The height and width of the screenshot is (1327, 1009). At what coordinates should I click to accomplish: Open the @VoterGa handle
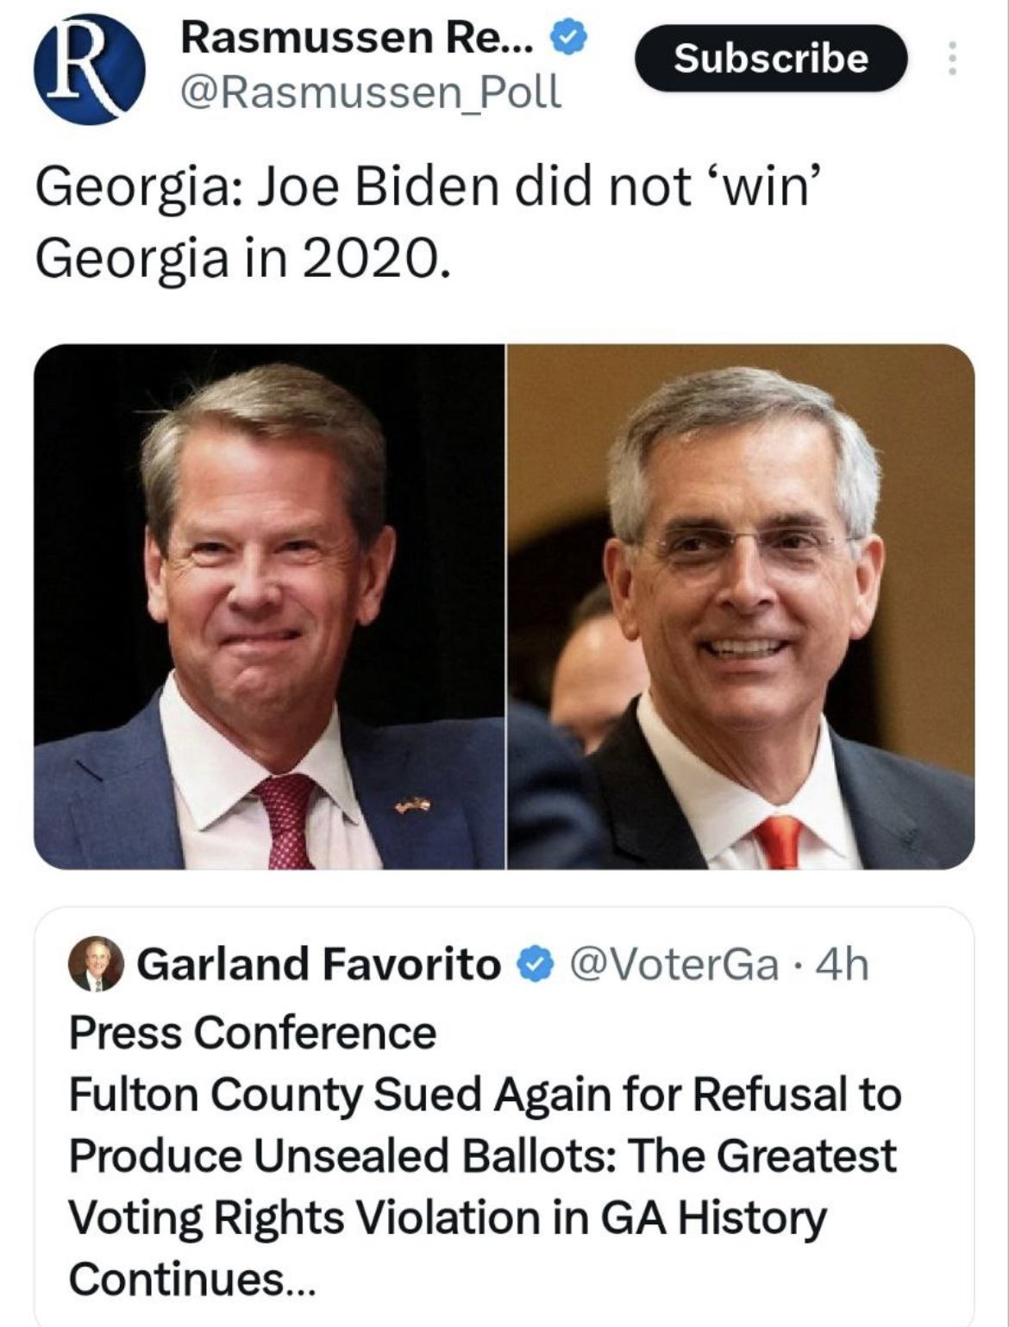pos(674,964)
